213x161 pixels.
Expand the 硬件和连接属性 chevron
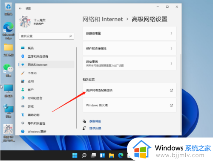[171, 49]
